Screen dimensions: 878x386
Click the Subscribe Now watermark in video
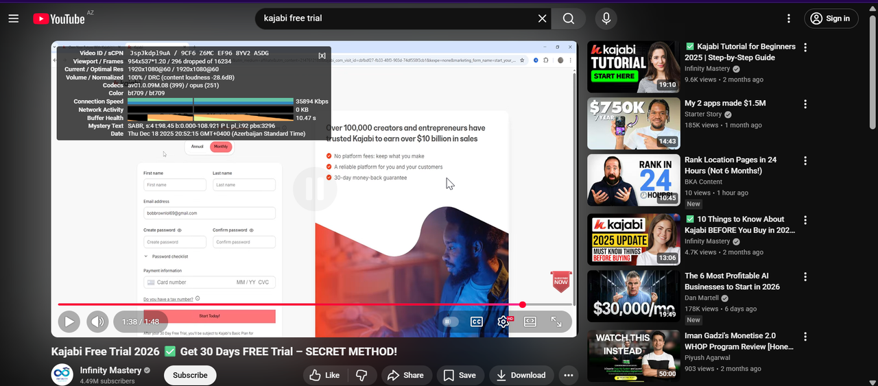pyautogui.click(x=561, y=281)
